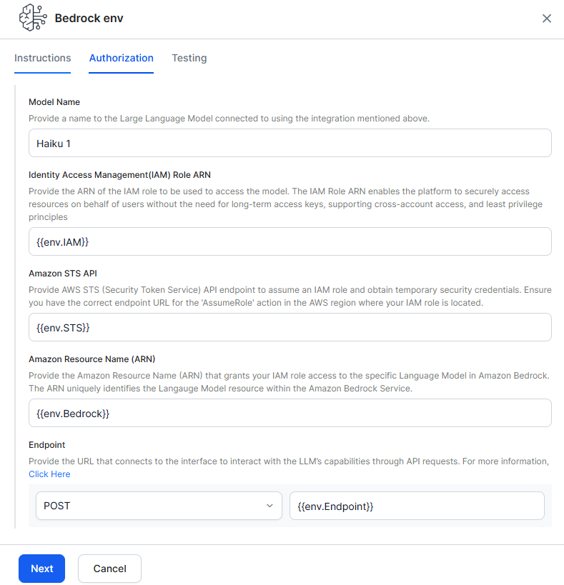Click the Endpoint section label
The image size is (564, 585).
(x=47, y=444)
